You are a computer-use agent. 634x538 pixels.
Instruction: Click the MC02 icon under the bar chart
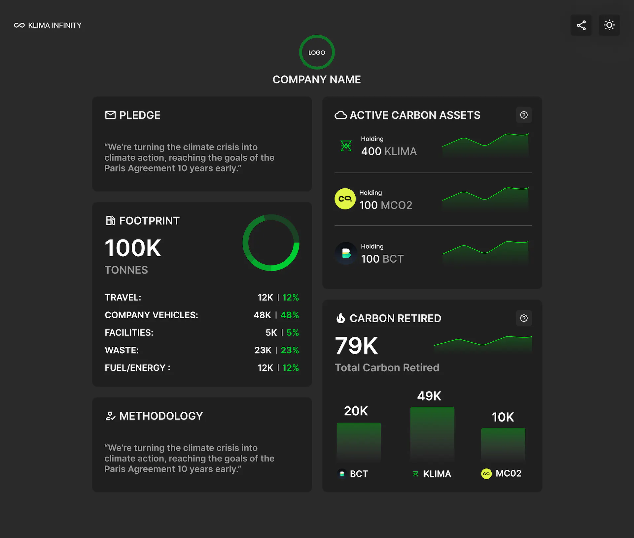tap(486, 474)
